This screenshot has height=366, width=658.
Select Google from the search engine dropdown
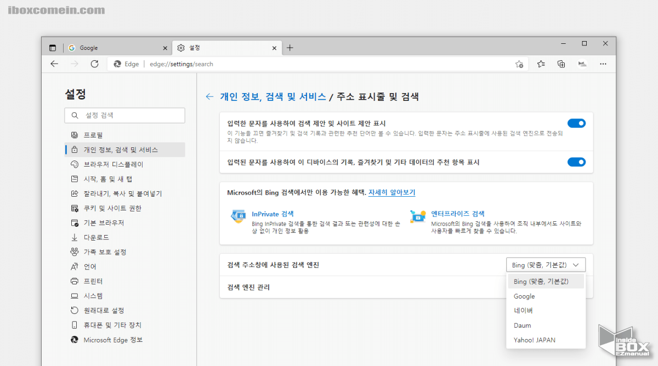(x=524, y=296)
